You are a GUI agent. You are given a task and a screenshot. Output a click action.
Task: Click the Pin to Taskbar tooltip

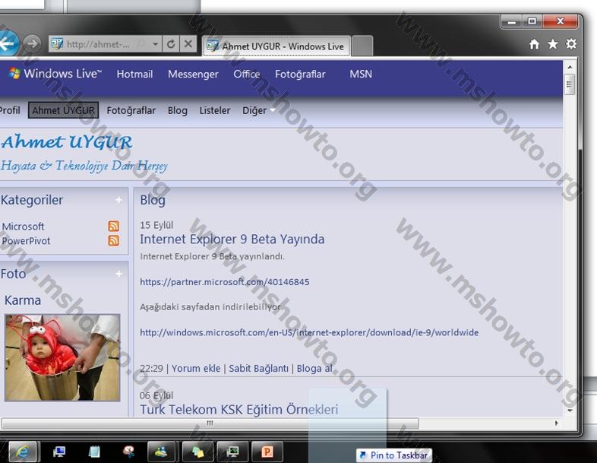(x=394, y=455)
